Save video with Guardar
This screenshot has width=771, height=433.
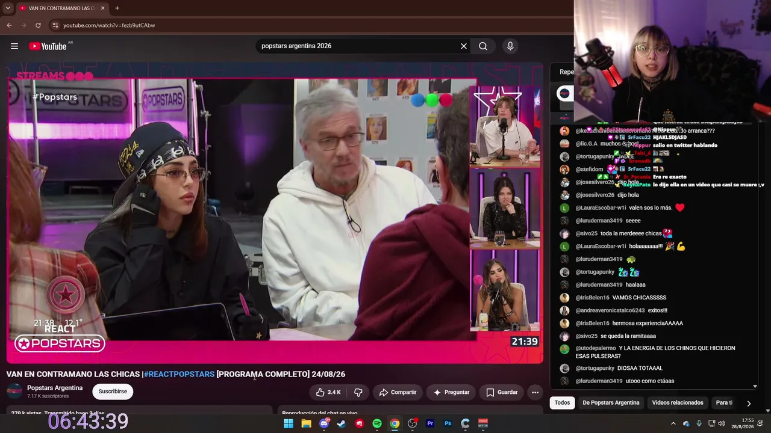point(502,392)
